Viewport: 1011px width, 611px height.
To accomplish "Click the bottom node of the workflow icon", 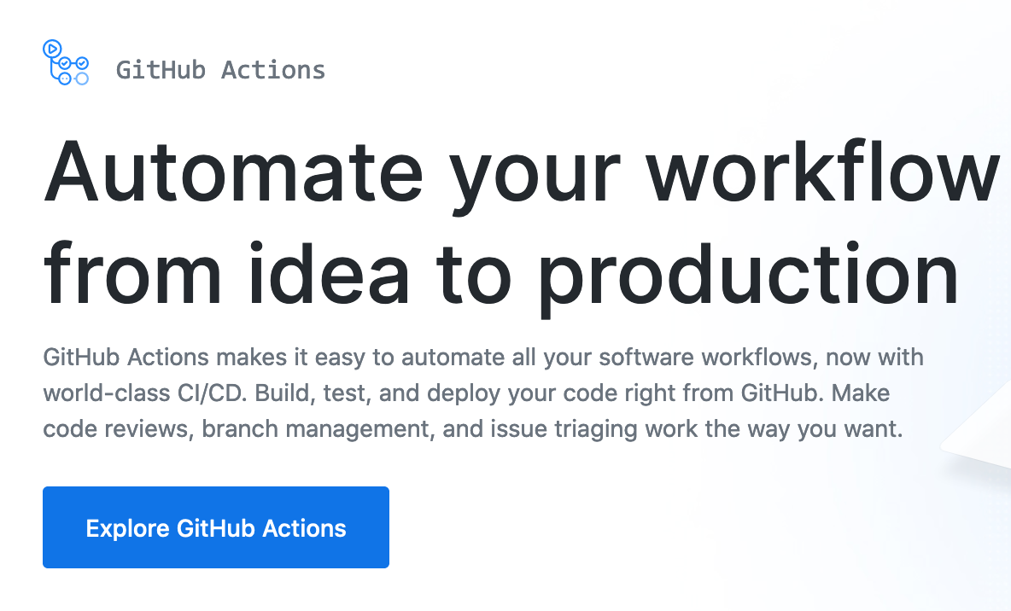I will click(x=64, y=79).
